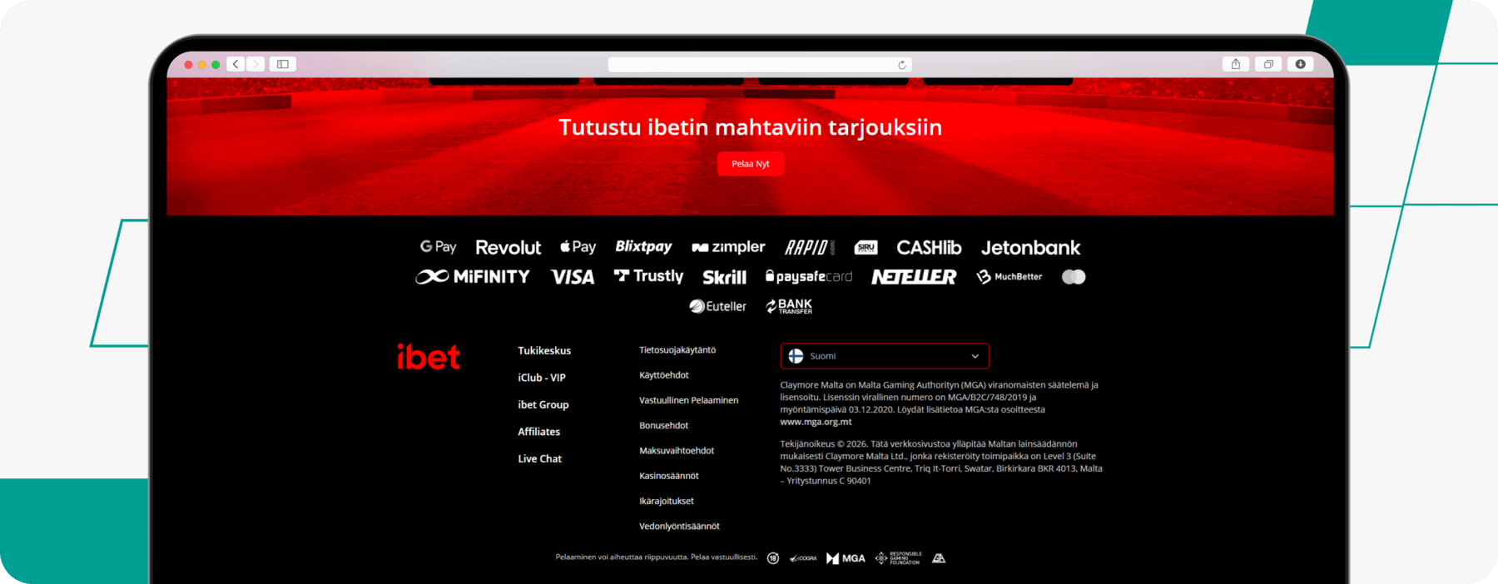Click the Siru mobile logo
The image size is (1498, 584).
click(866, 247)
